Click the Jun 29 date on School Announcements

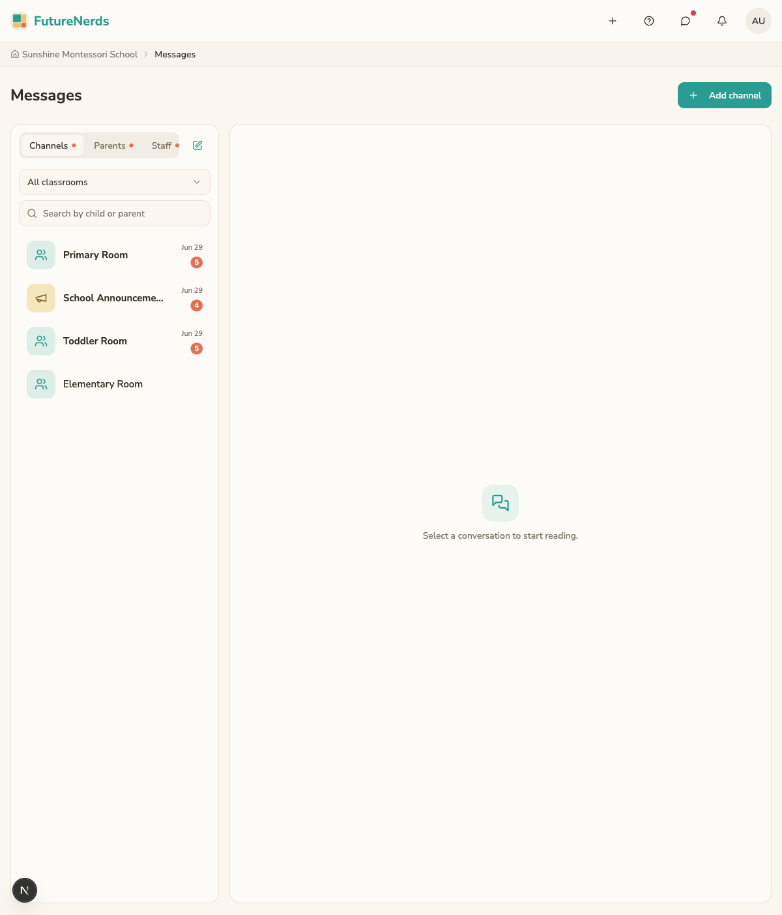click(x=192, y=290)
